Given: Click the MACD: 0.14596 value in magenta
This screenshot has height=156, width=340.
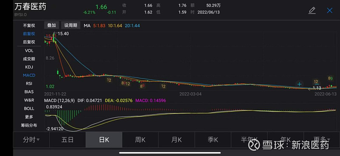Looking at the screenshot, I should [x=151, y=100].
